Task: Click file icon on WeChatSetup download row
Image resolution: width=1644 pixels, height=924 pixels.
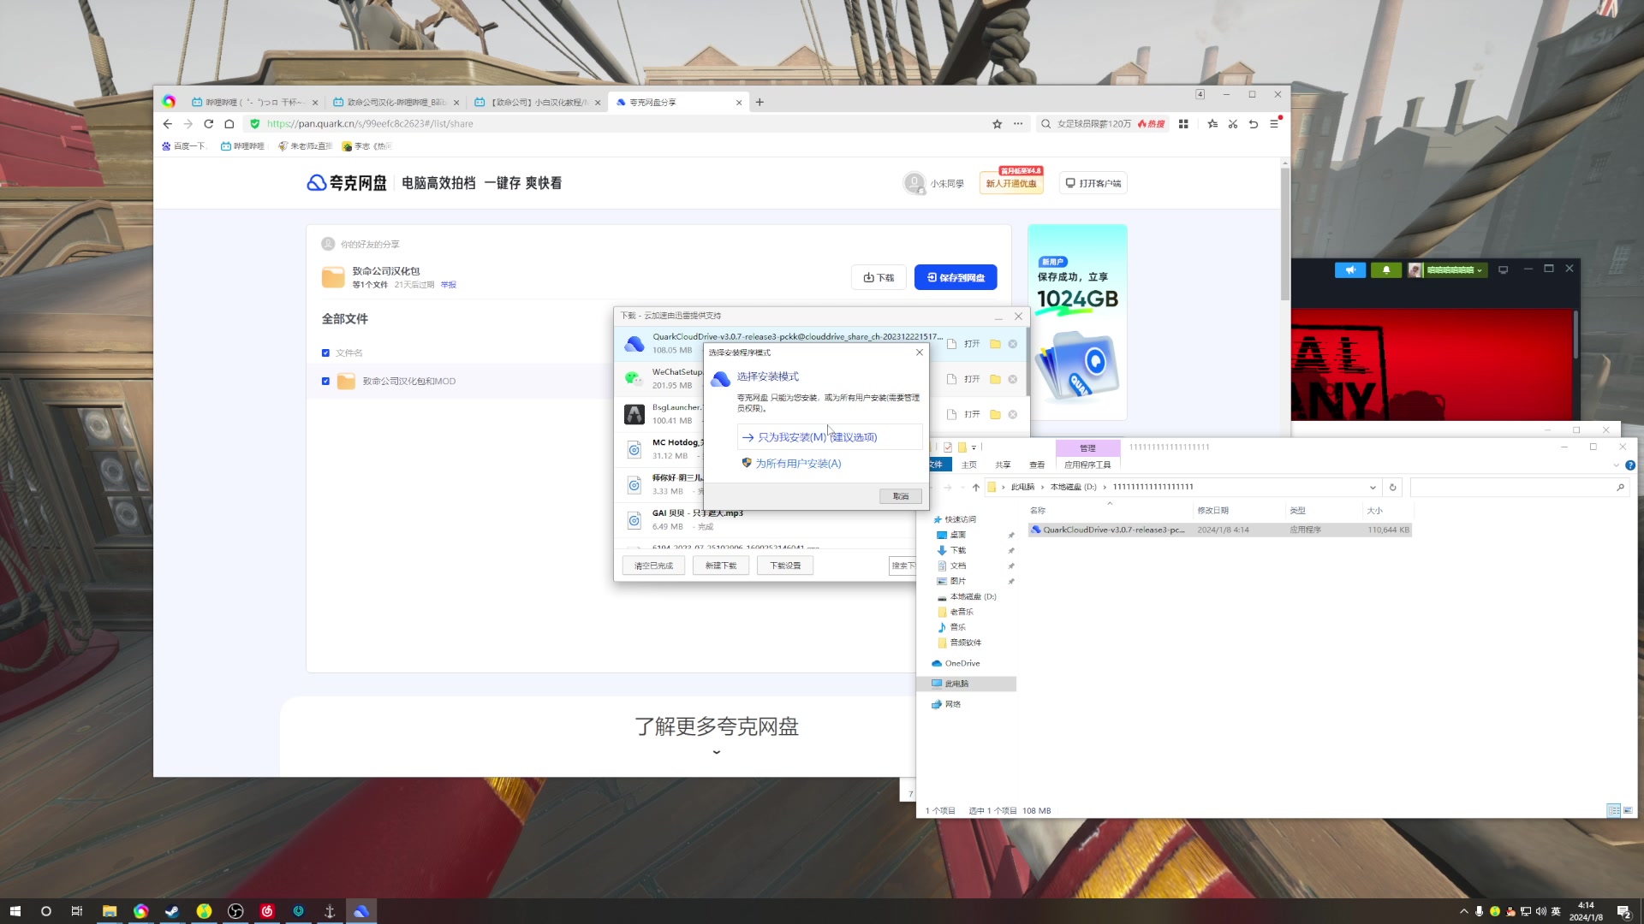Action: pyautogui.click(x=951, y=379)
